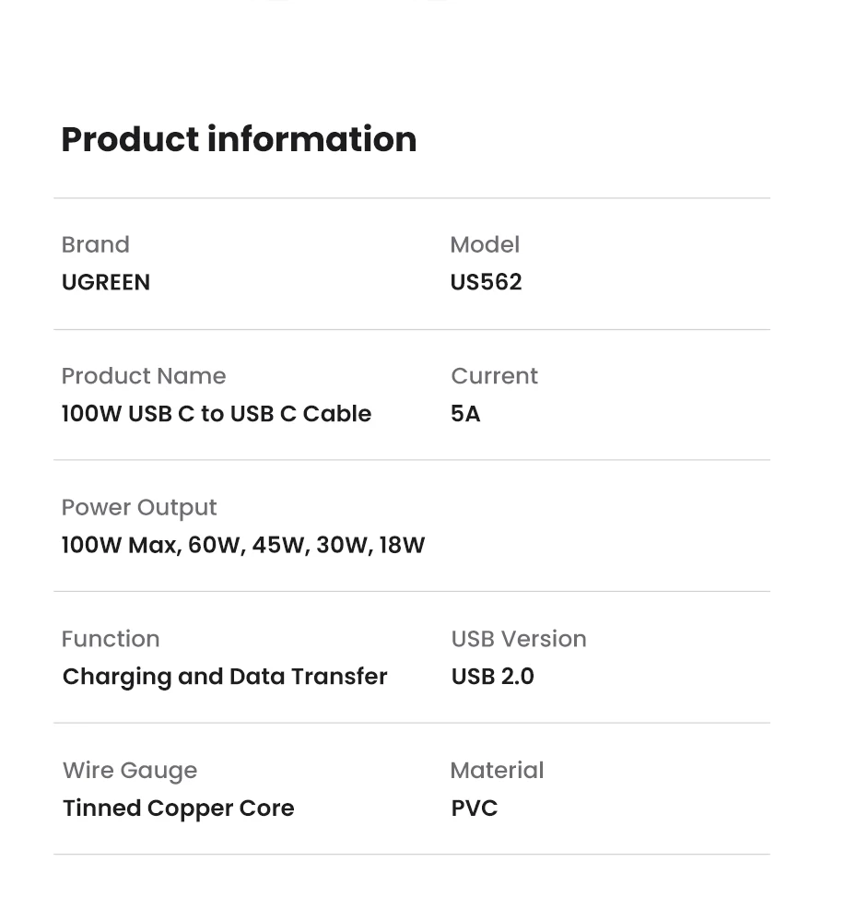Click the "100W Max, 60W, 45W" wattage list

243,545
